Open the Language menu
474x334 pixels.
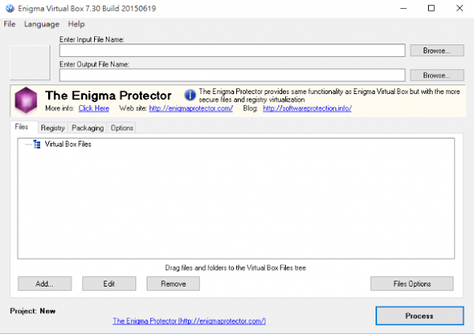[x=41, y=24]
